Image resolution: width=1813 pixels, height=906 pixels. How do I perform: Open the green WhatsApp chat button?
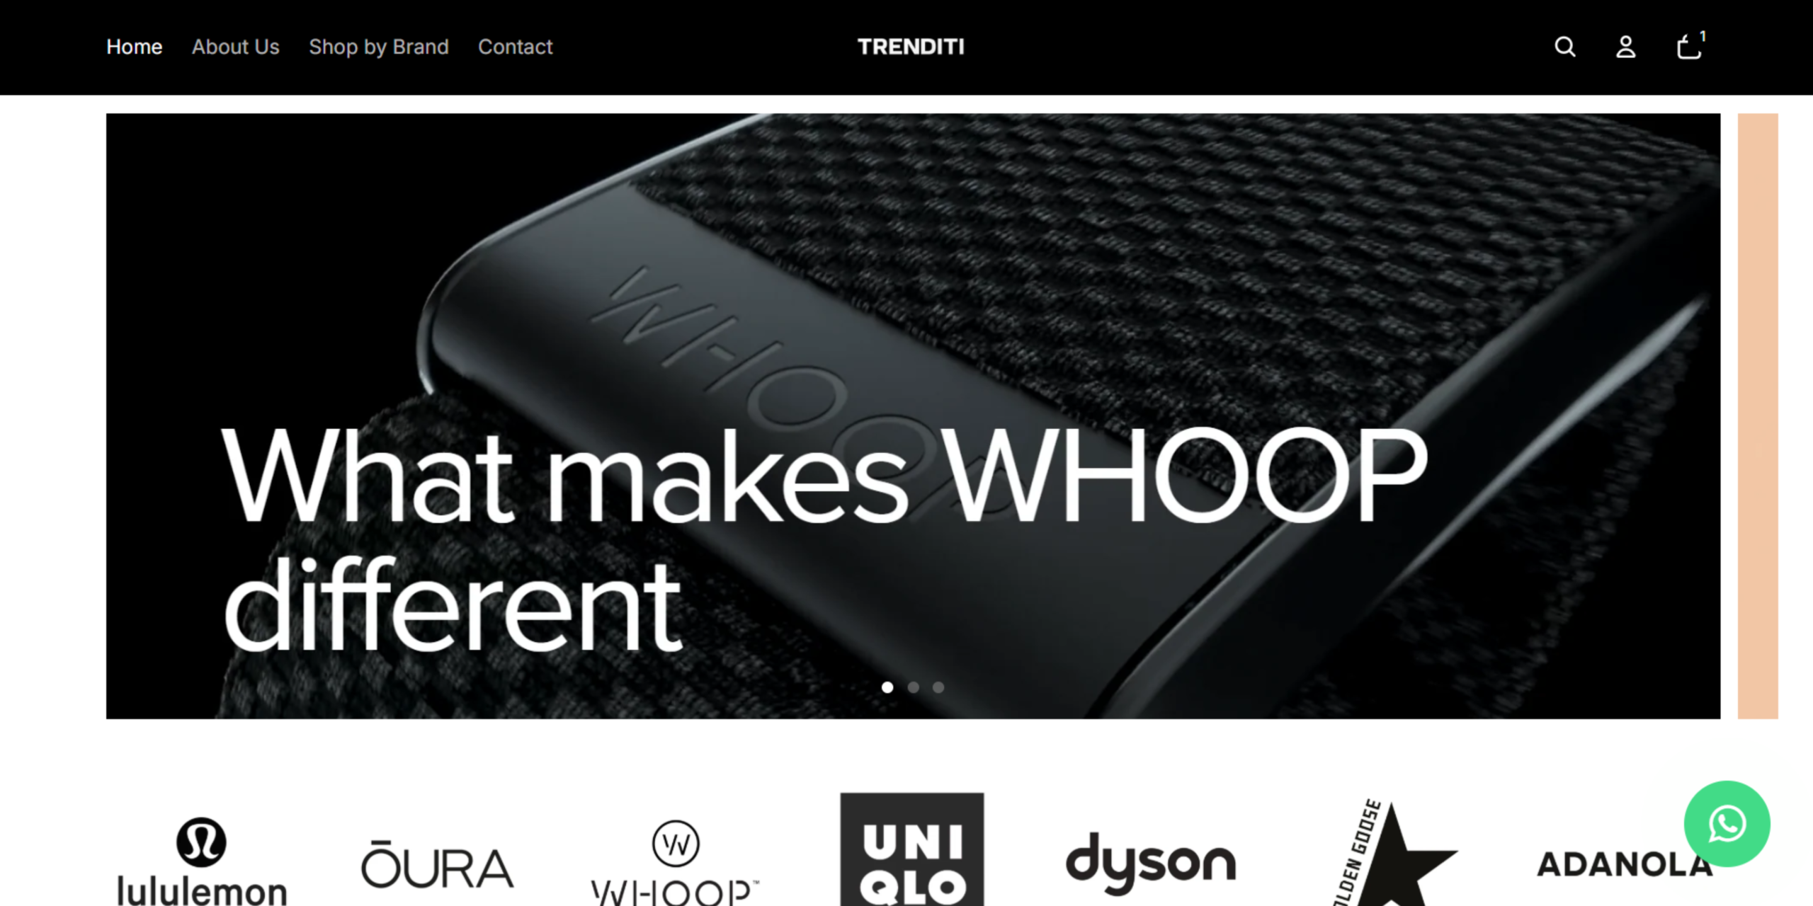(x=1727, y=823)
